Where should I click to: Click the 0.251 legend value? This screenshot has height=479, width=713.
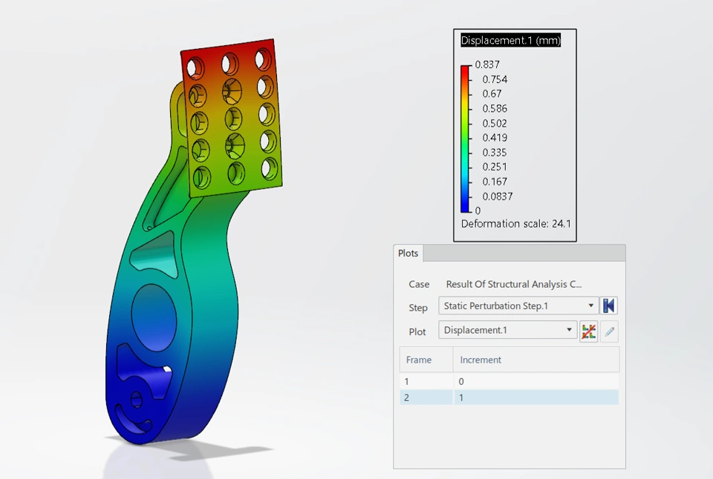(495, 167)
